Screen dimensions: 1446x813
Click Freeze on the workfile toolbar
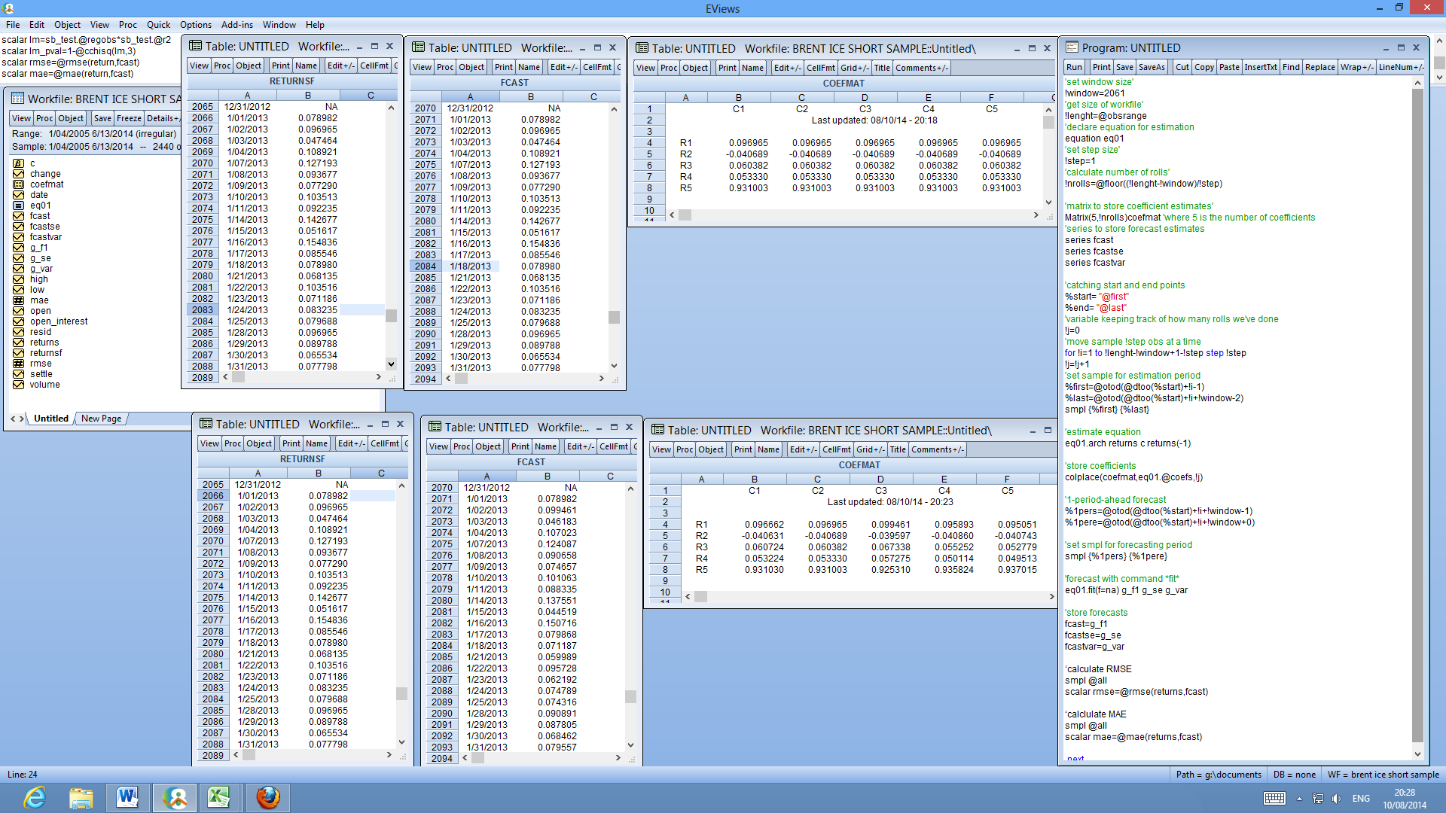[x=129, y=118]
